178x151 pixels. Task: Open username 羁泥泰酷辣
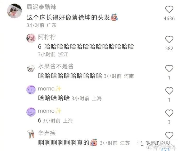(42, 7)
